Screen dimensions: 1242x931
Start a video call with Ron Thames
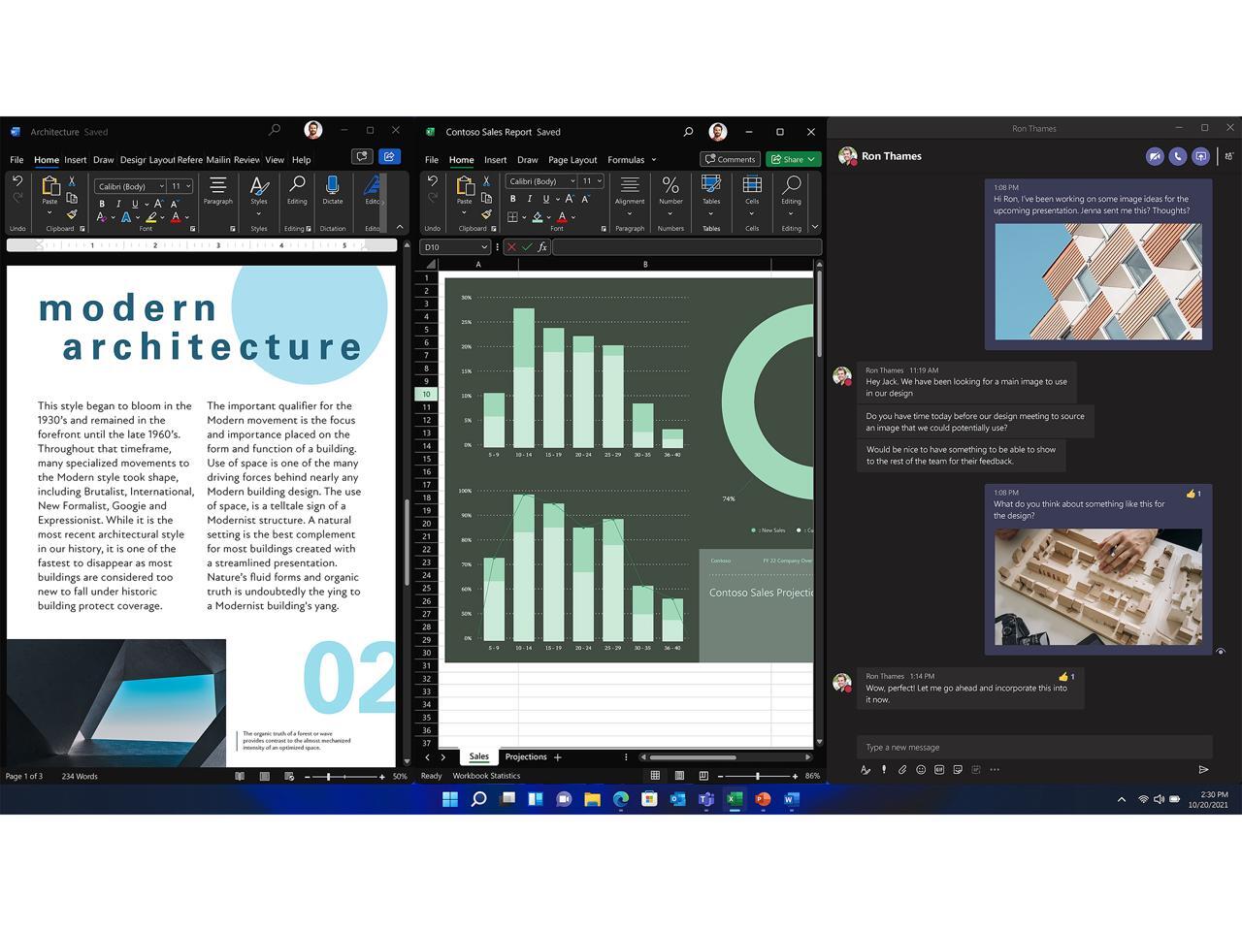(1154, 156)
